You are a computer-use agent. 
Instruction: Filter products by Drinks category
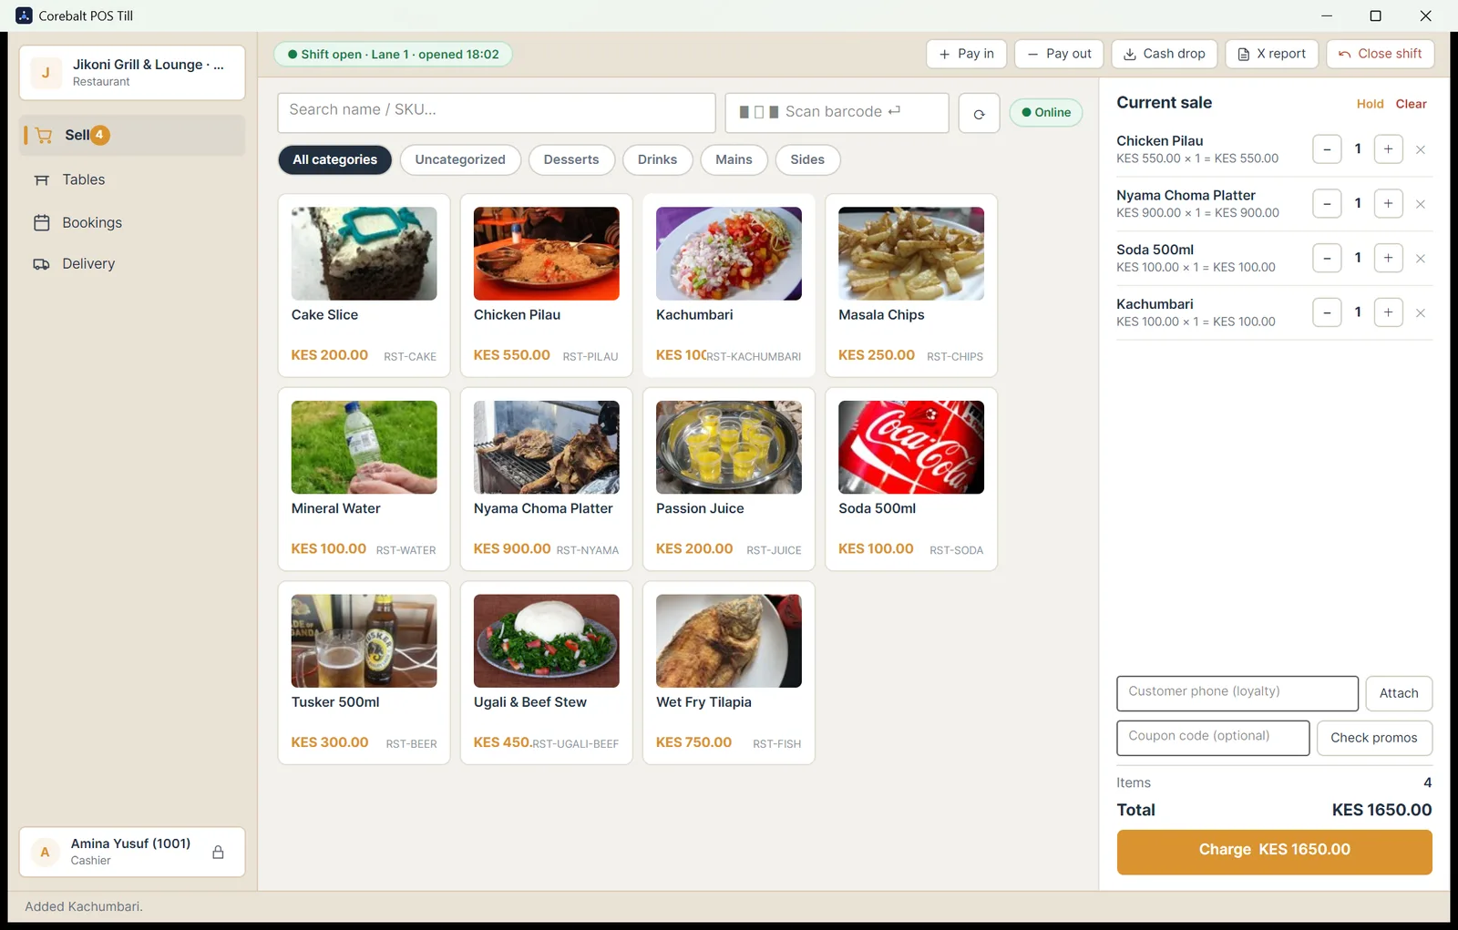657,159
